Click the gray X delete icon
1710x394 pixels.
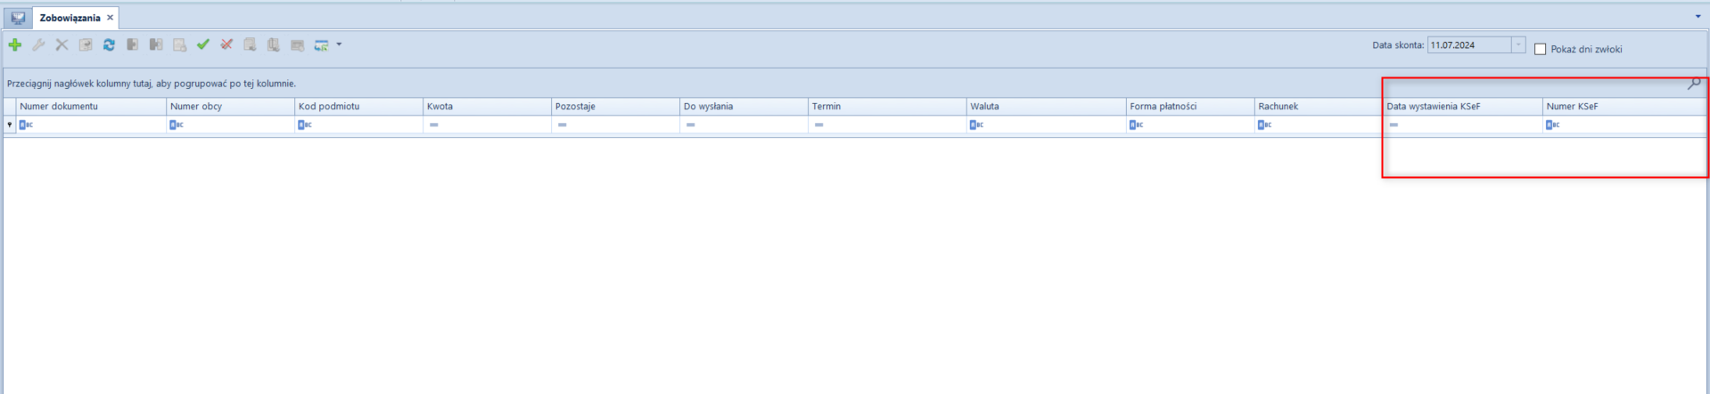point(62,44)
